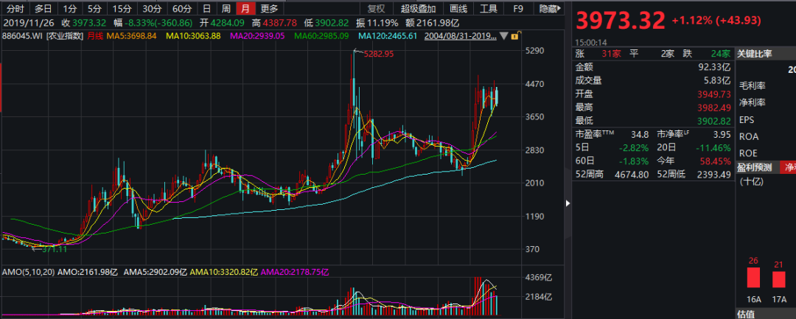This screenshot has height=319, width=796.
Task: Open the 工具 menu
Action: click(x=488, y=9)
